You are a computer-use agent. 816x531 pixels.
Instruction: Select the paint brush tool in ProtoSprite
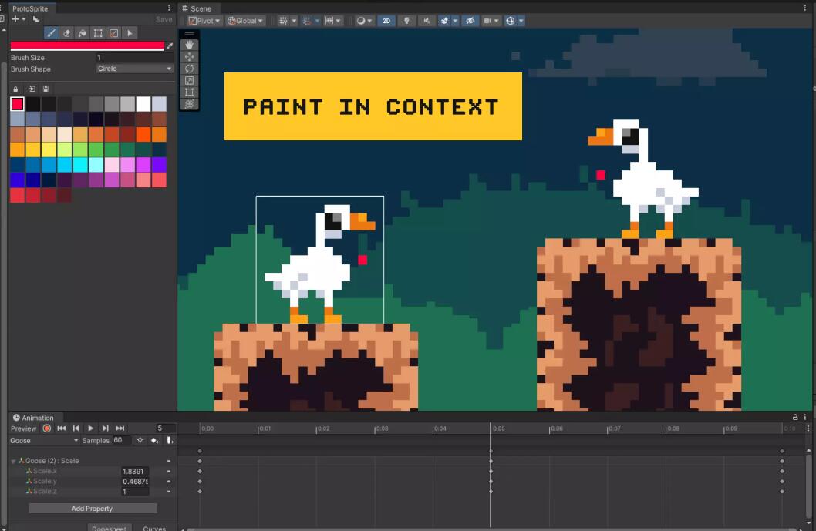(51, 33)
